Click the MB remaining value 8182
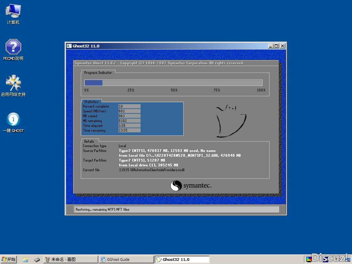 tap(130, 121)
